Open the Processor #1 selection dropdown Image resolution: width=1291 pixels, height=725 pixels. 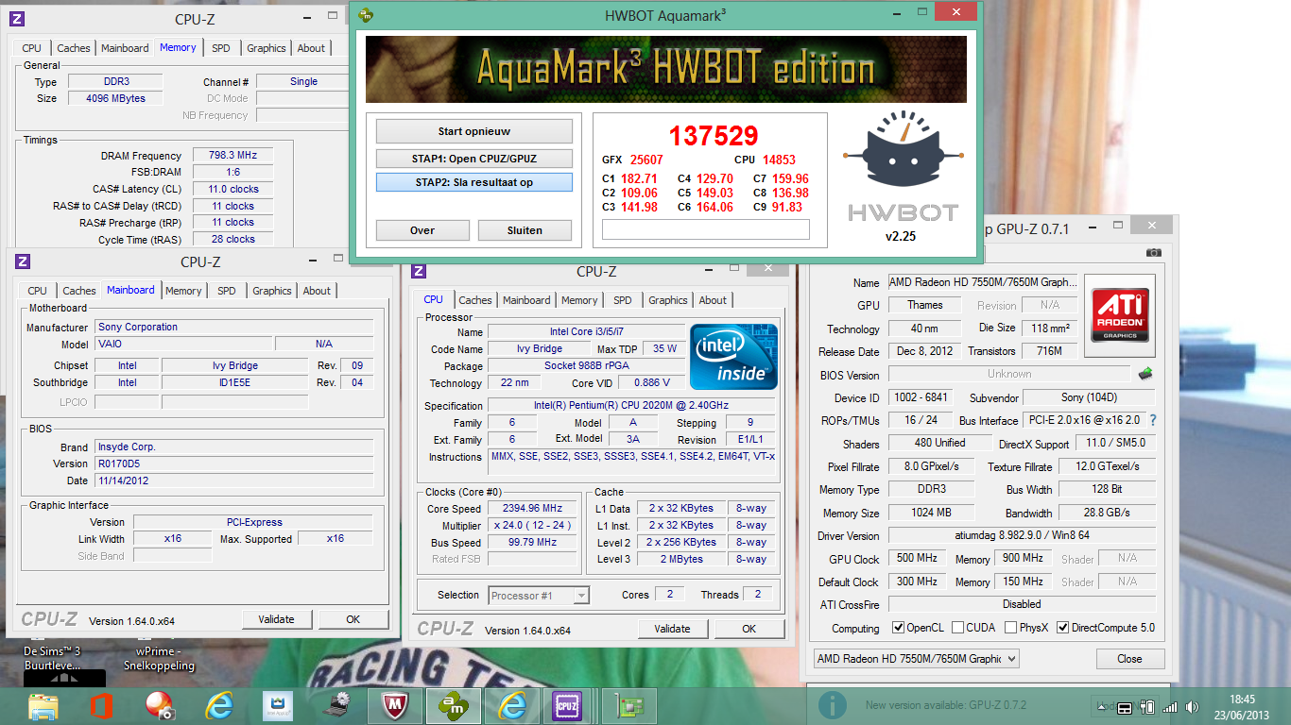[540, 596]
